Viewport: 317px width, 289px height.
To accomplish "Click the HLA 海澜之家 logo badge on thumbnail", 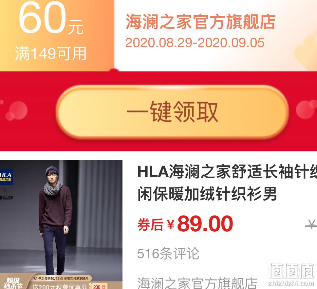I will tap(6, 177).
